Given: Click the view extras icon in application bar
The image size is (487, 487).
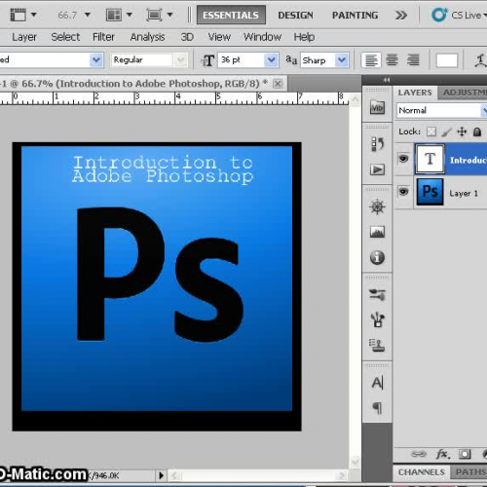Looking at the screenshot, I should (x=19, y=15).
